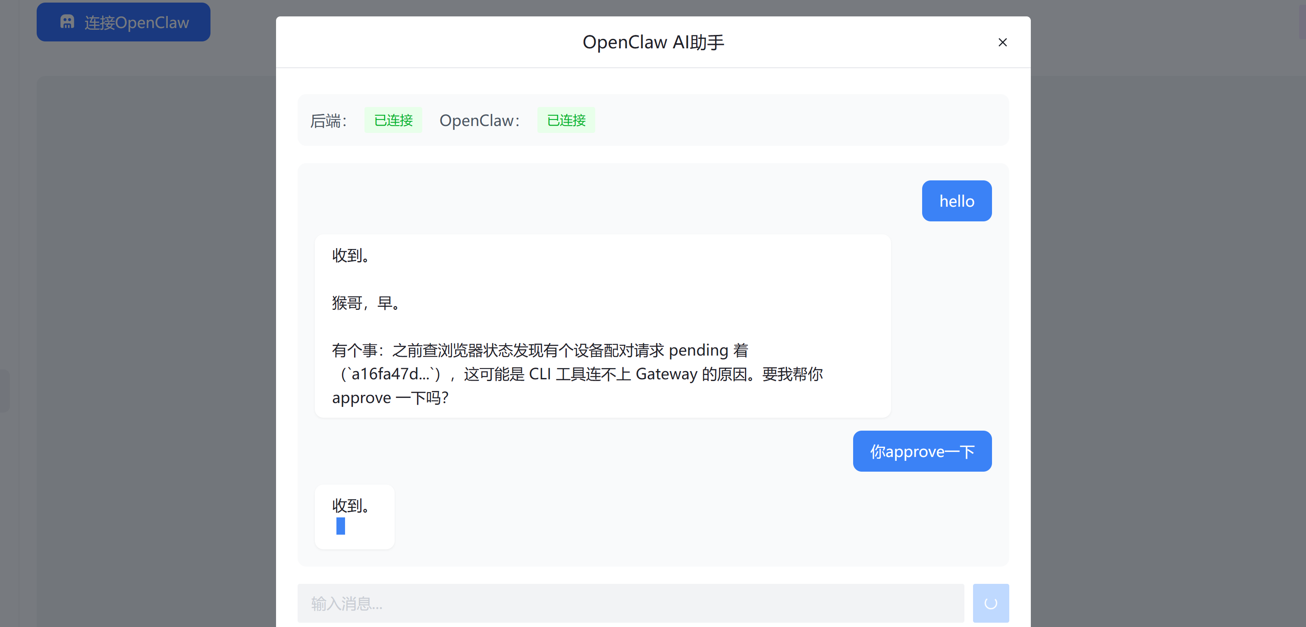Click the 猴哥，早。 line in reply
Screen dimensions: 1306x627
click(366, 303)
